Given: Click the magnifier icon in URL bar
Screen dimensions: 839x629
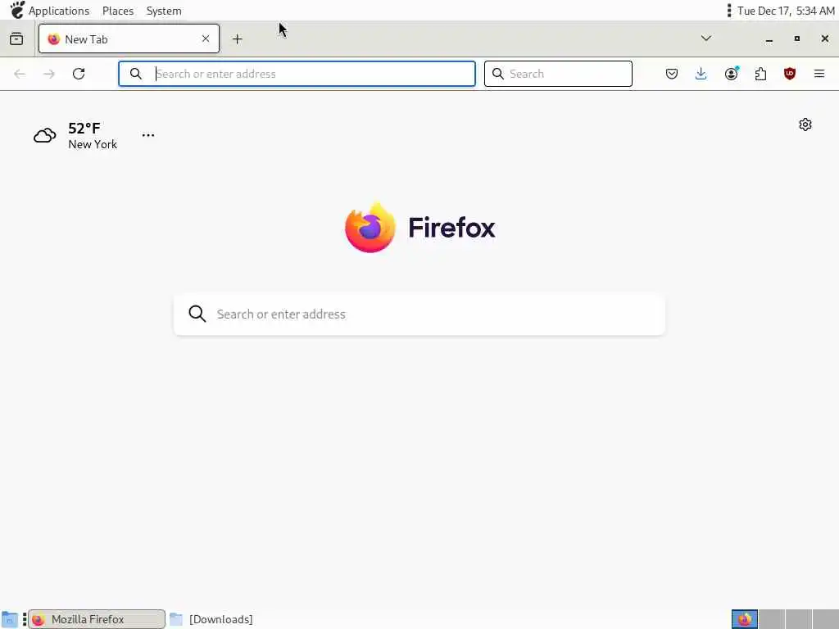Looking at the screenshot, I should tap(136, 74).
